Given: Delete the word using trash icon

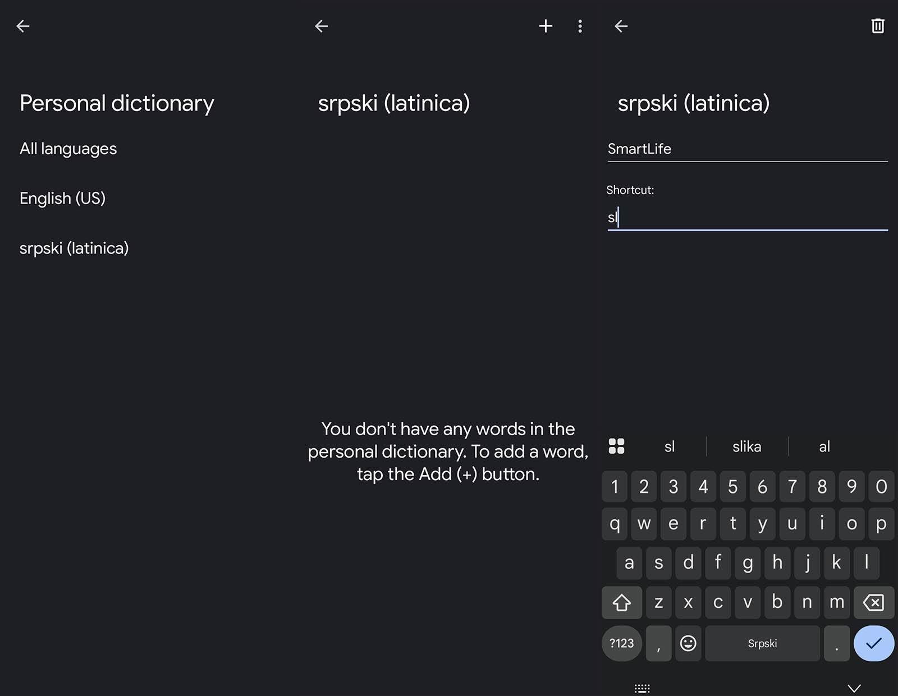Looking at the screenshot, I should (x=877, y=26).
